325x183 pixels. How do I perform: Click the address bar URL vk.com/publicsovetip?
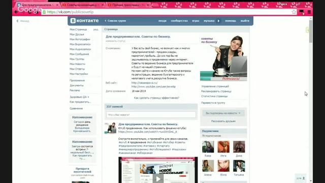[70, 12]
